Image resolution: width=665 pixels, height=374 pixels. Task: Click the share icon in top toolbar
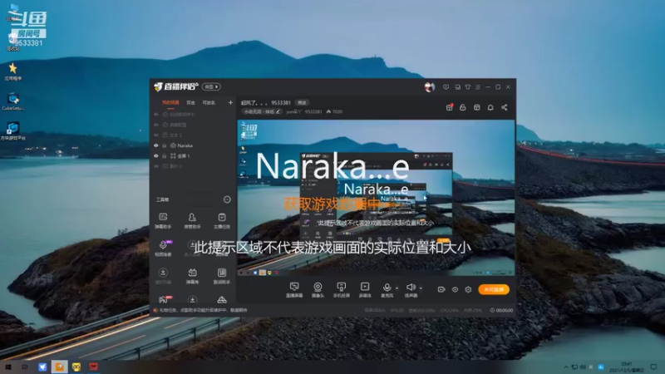[505, 108]
